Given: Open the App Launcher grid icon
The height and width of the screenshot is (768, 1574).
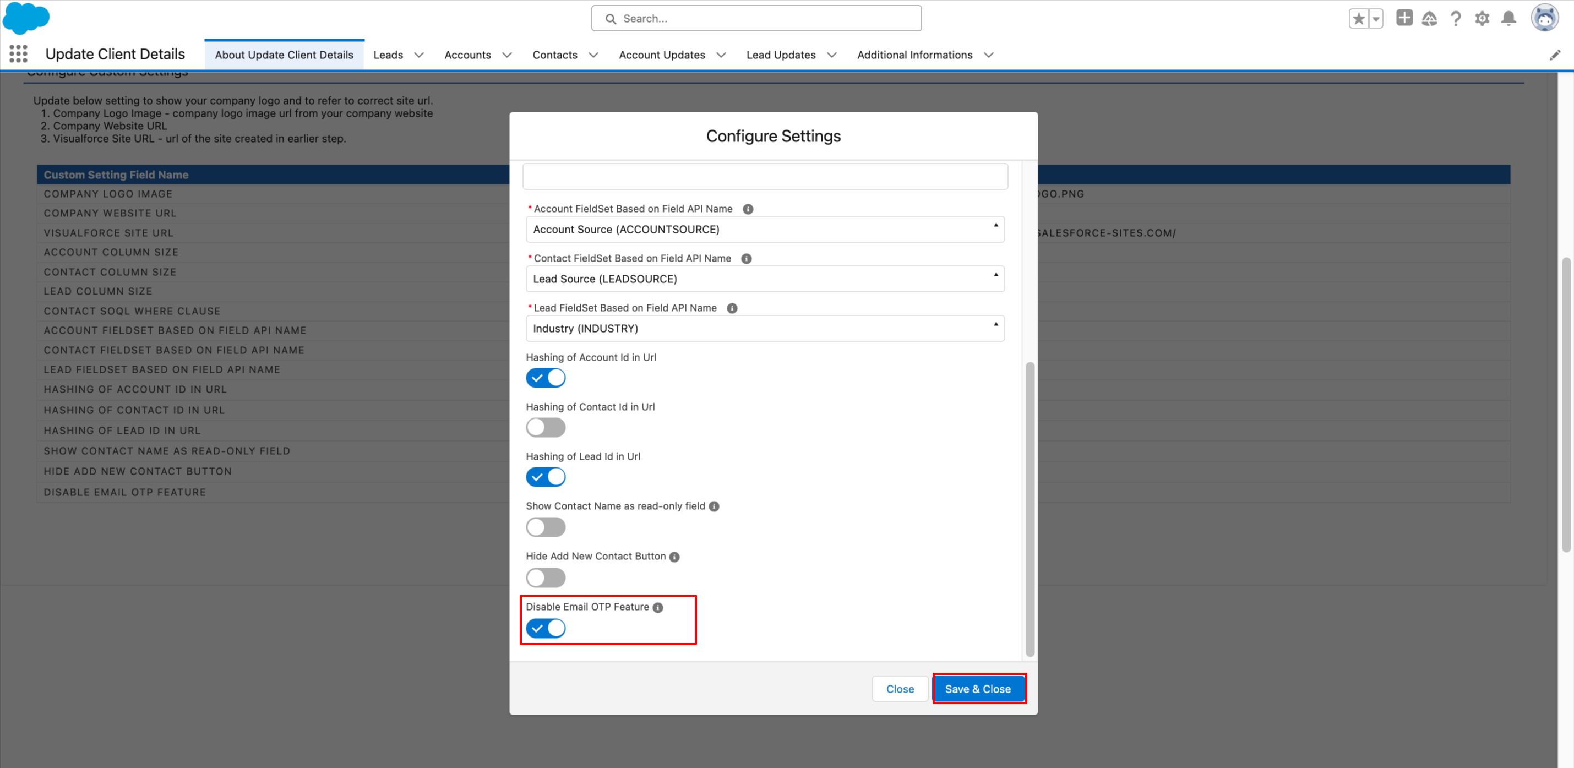Looking at the screenshot, I should click(18, 55).
